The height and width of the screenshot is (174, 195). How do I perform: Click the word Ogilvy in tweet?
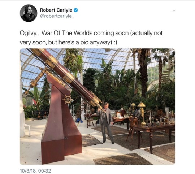coord(28,33)
